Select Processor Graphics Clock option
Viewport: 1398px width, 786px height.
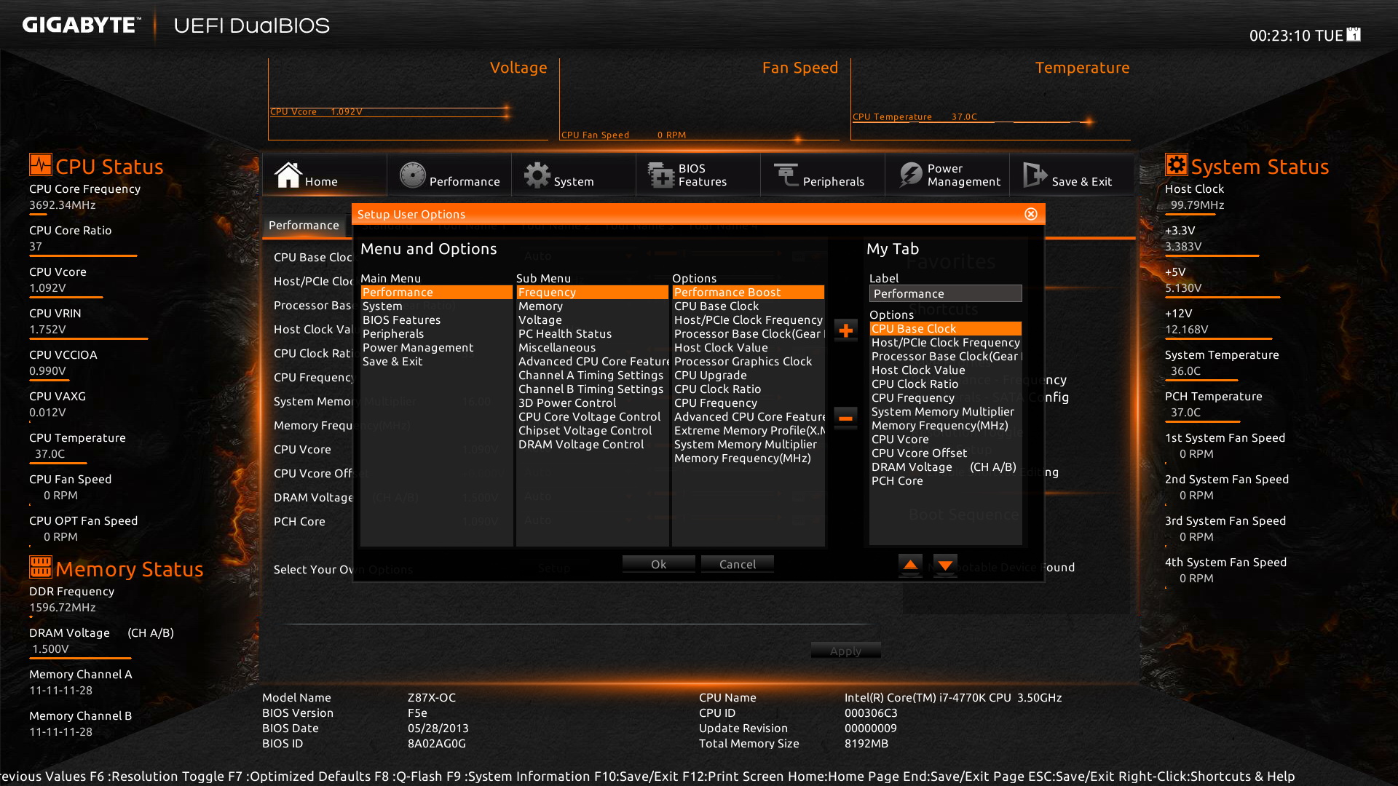[x=749, y=362]
